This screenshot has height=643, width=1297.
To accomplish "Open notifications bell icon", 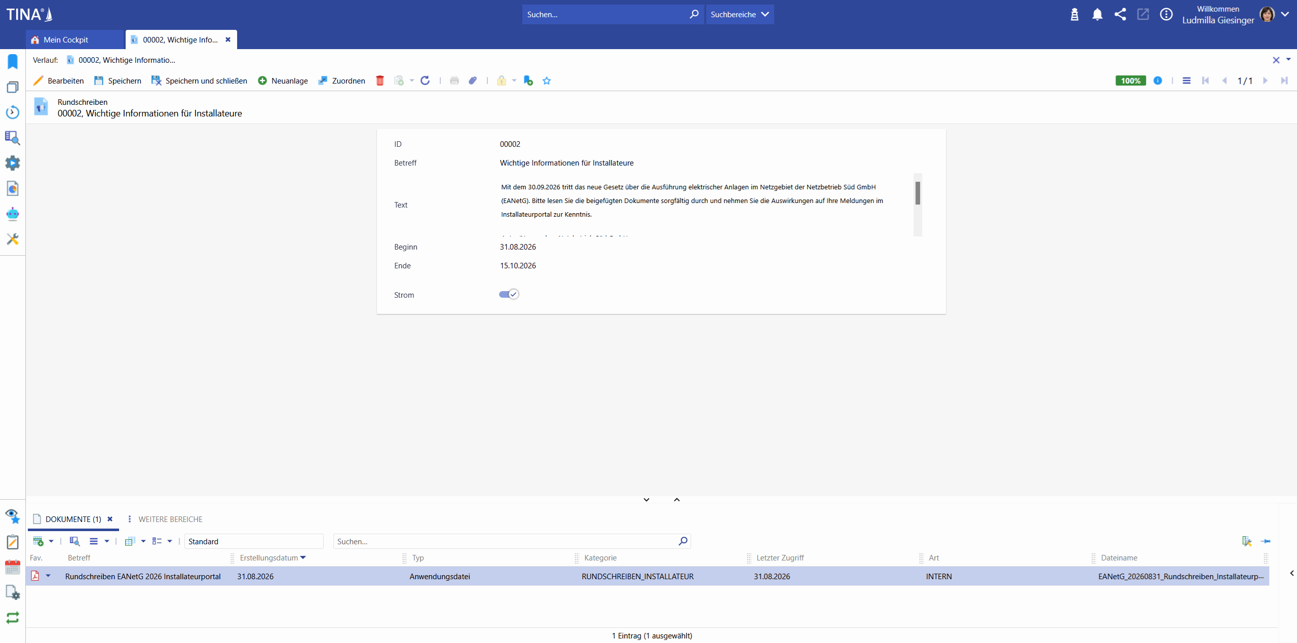I will point(1097,14).
